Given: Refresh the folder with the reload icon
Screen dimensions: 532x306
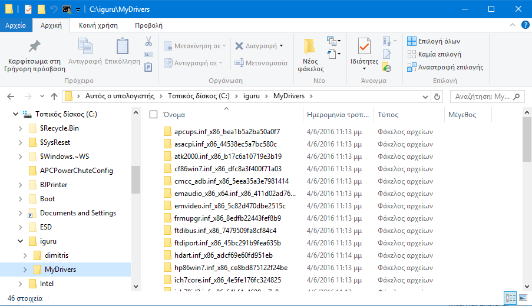Looking at the screenshot, I should pos(437,97).
